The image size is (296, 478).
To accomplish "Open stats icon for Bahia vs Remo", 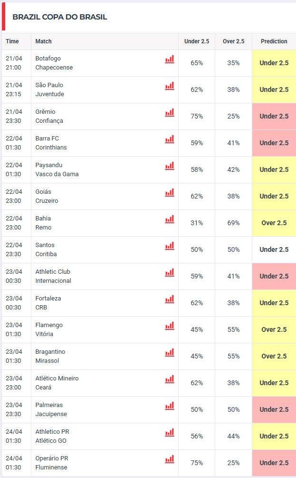I will tap(170, 219).
